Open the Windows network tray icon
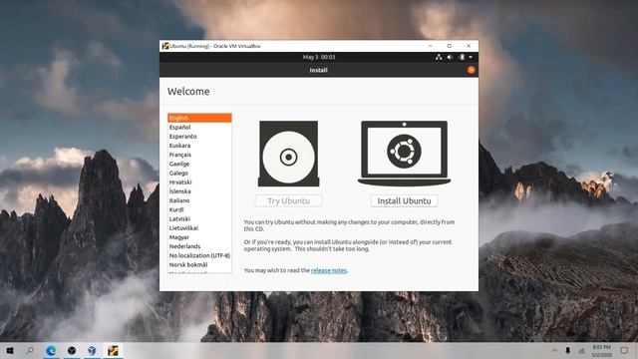638x359 pixels. pyautogui.click(x=581, y=350)
